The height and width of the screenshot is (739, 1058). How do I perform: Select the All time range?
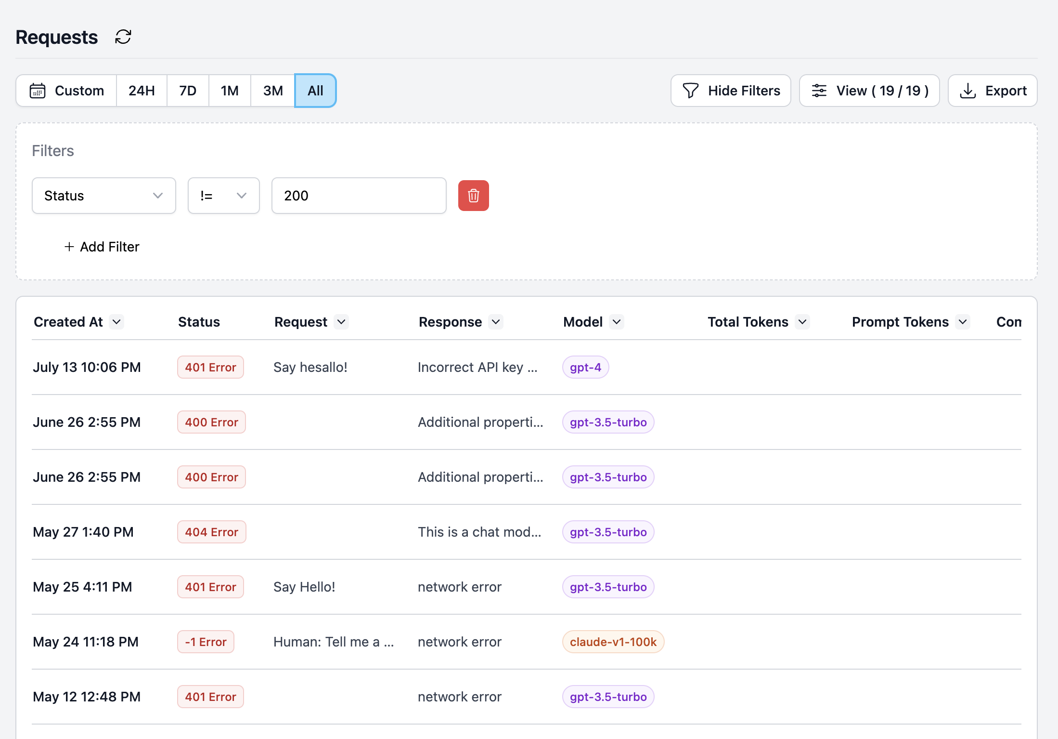(x=315, y=91)
